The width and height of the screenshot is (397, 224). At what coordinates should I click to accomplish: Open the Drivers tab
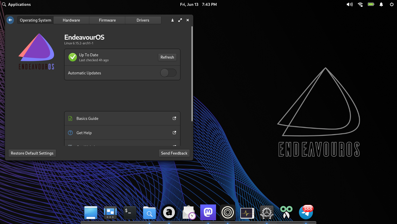pos(143,20)
